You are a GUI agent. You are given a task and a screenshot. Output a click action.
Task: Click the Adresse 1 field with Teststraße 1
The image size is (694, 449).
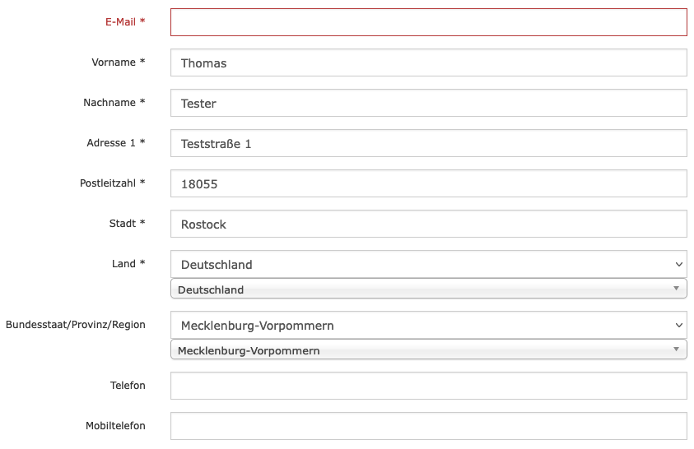click(428, 143)
